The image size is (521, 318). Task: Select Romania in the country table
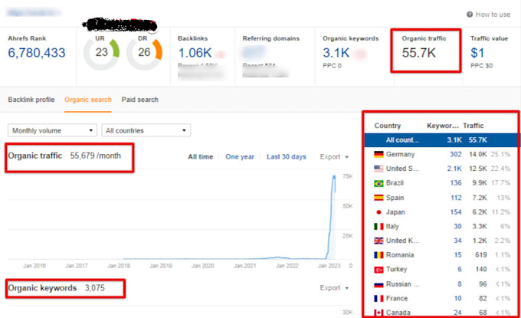coord(400,255)
